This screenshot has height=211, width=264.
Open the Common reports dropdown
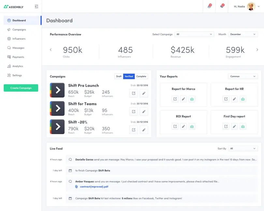pyautogui.click(x=243, y=76)
